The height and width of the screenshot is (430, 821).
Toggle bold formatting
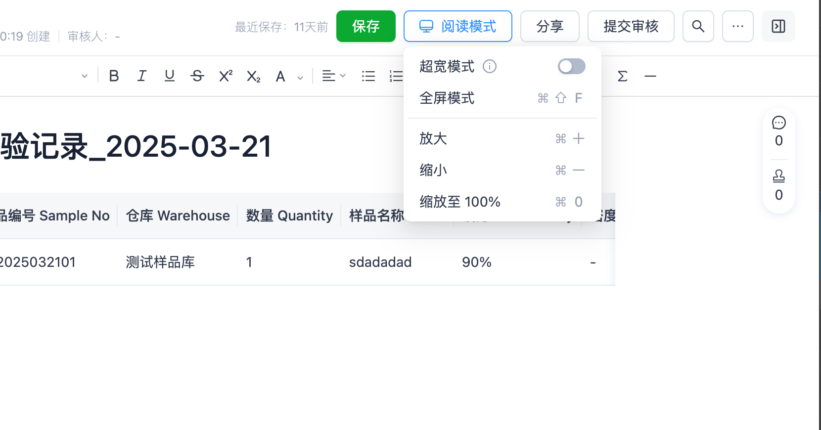[114, 76]
